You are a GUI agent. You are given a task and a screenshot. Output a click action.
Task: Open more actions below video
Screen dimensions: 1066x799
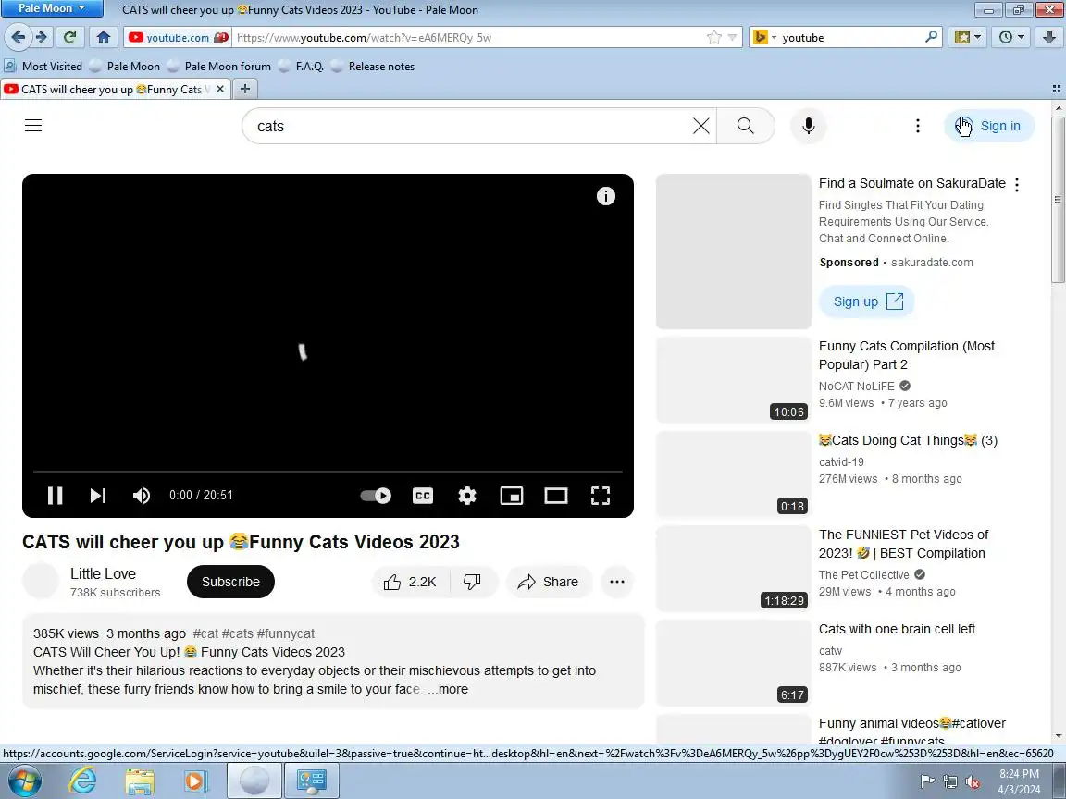[617, 582]
